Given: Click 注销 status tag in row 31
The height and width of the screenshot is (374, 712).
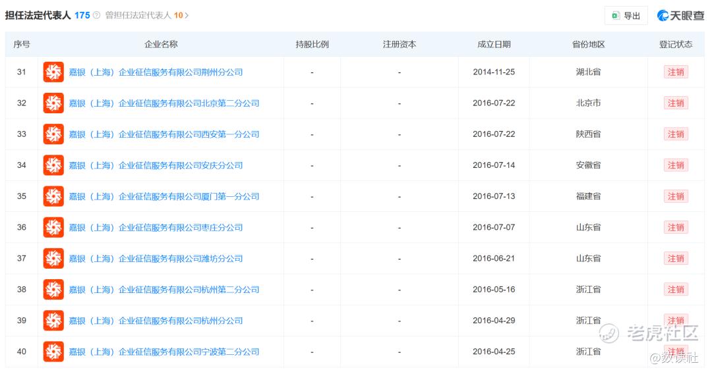Looking at the screenshot, I should tap(676, 72).
